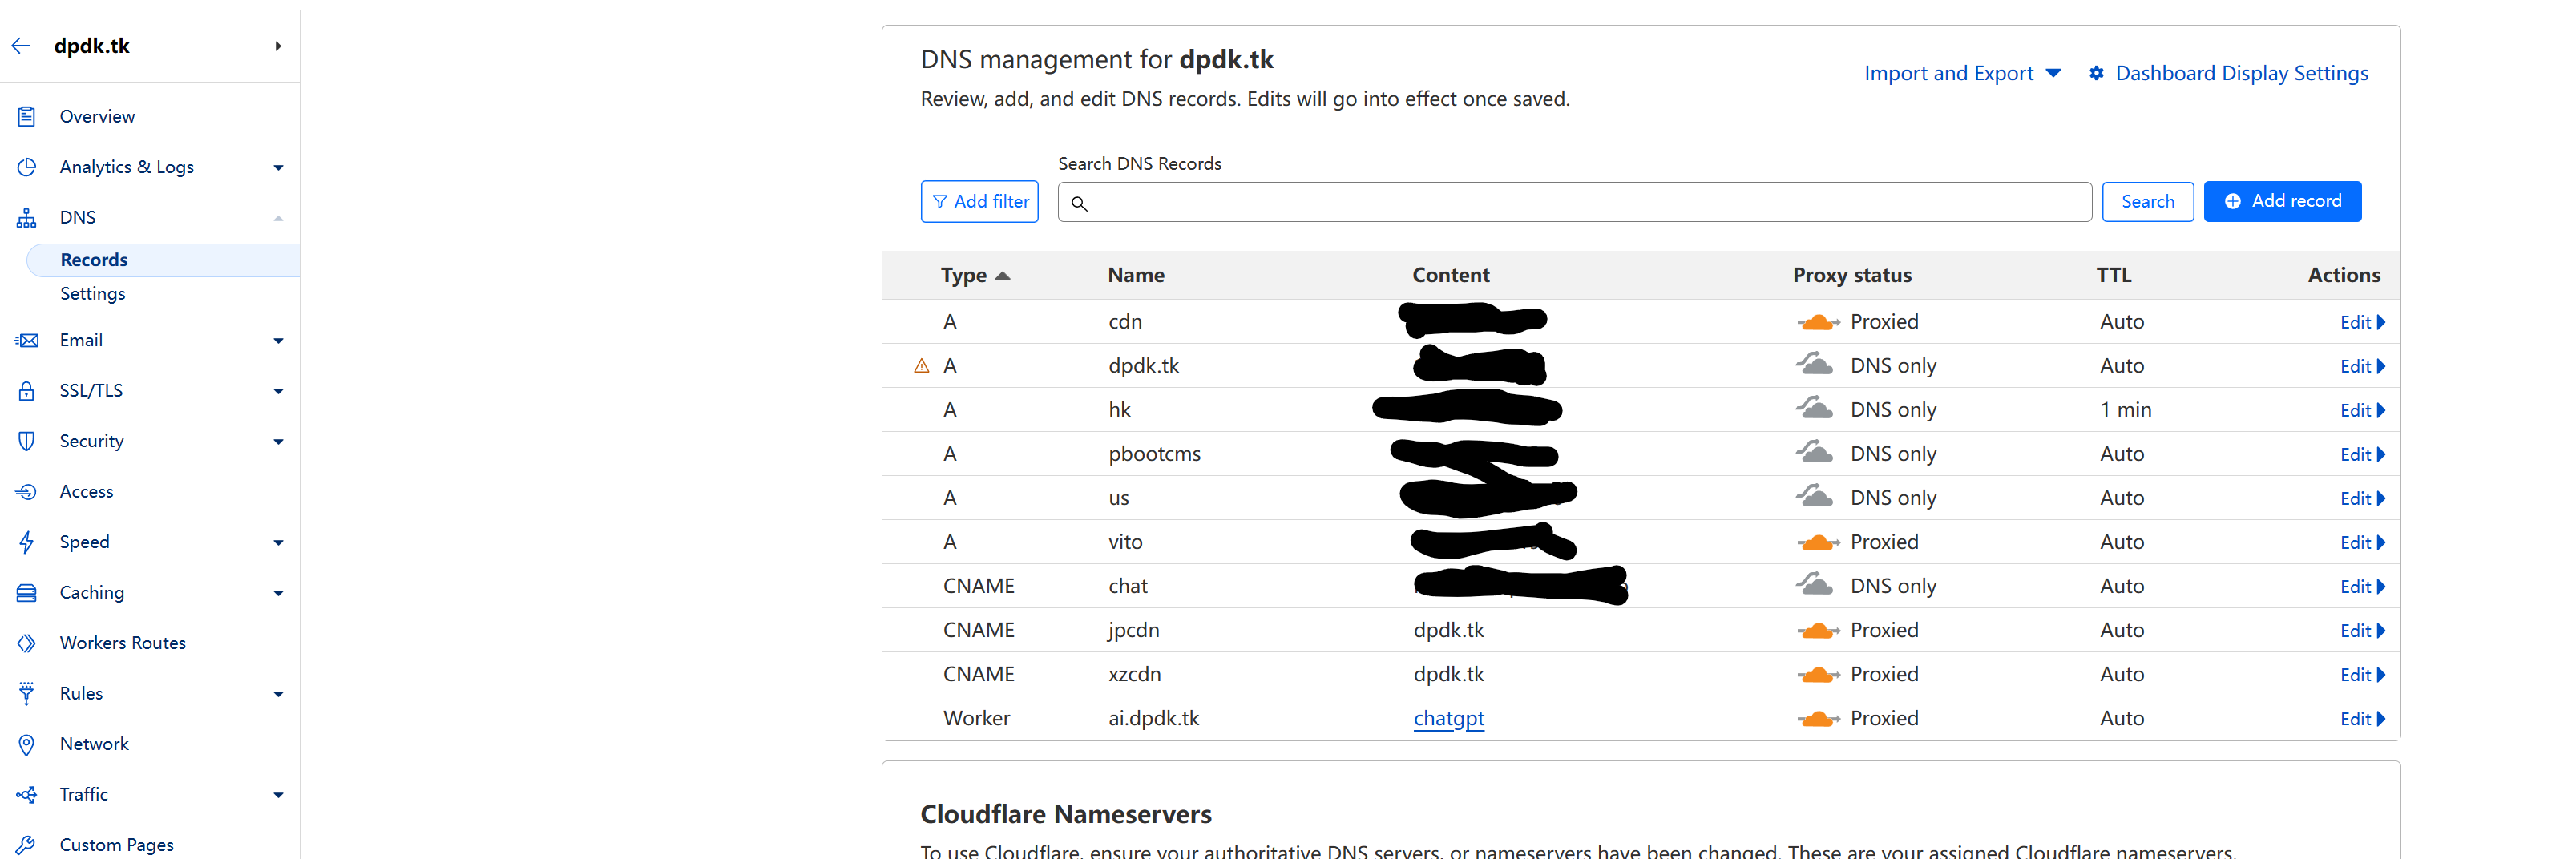Click the Search button

(x=2148, y=202)
